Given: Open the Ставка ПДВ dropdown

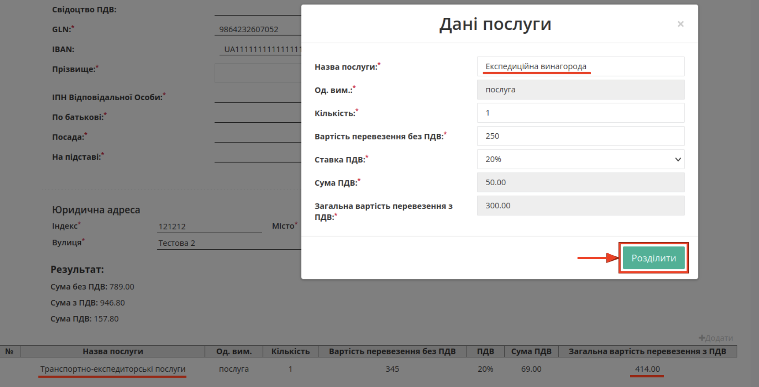Looking at the screenshot, I should (x=580, y=159).
